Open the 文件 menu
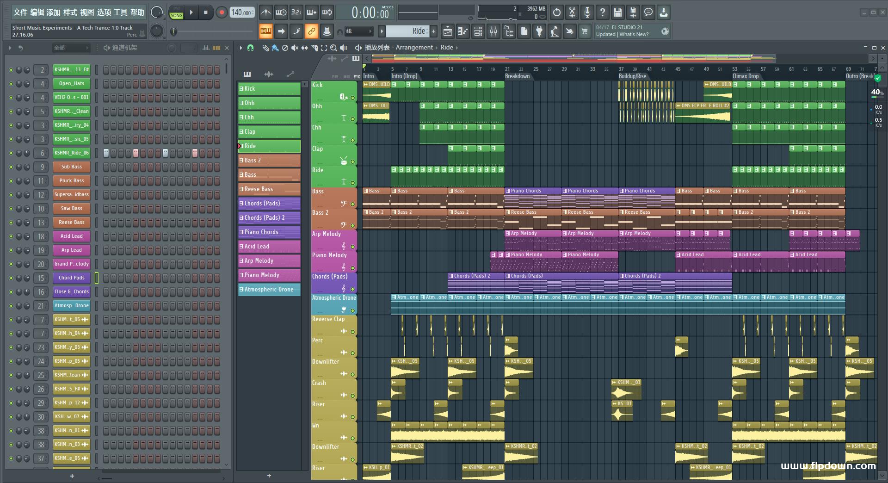The width and height of the screenshot is (888, 483). (x=20, y=12)
